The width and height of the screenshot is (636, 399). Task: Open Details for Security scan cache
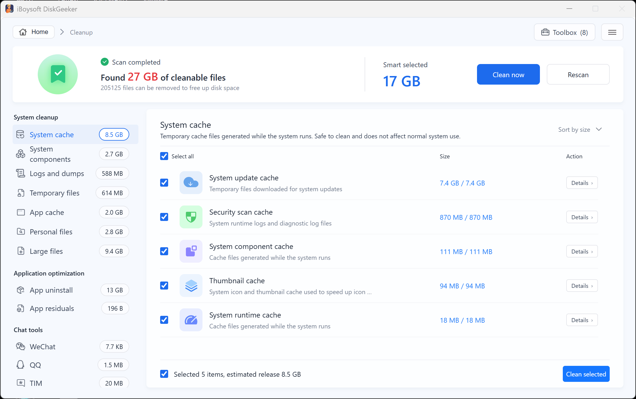582,217
